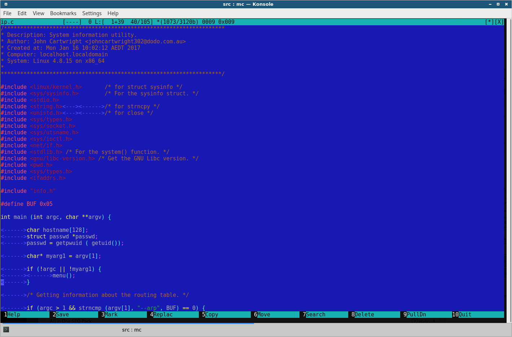Click the strncmp "--arp" if statement line
The height and width of the screenshot is (337, 512).
(116, 308)
